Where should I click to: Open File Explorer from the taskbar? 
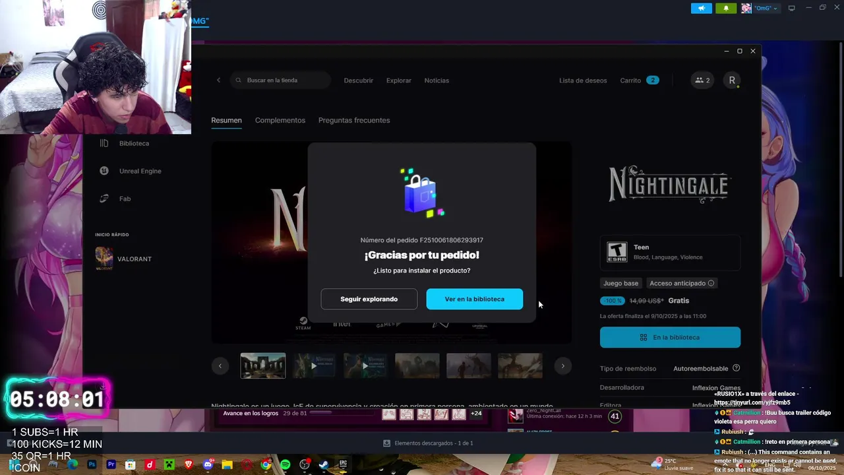[x=227, y=464]
